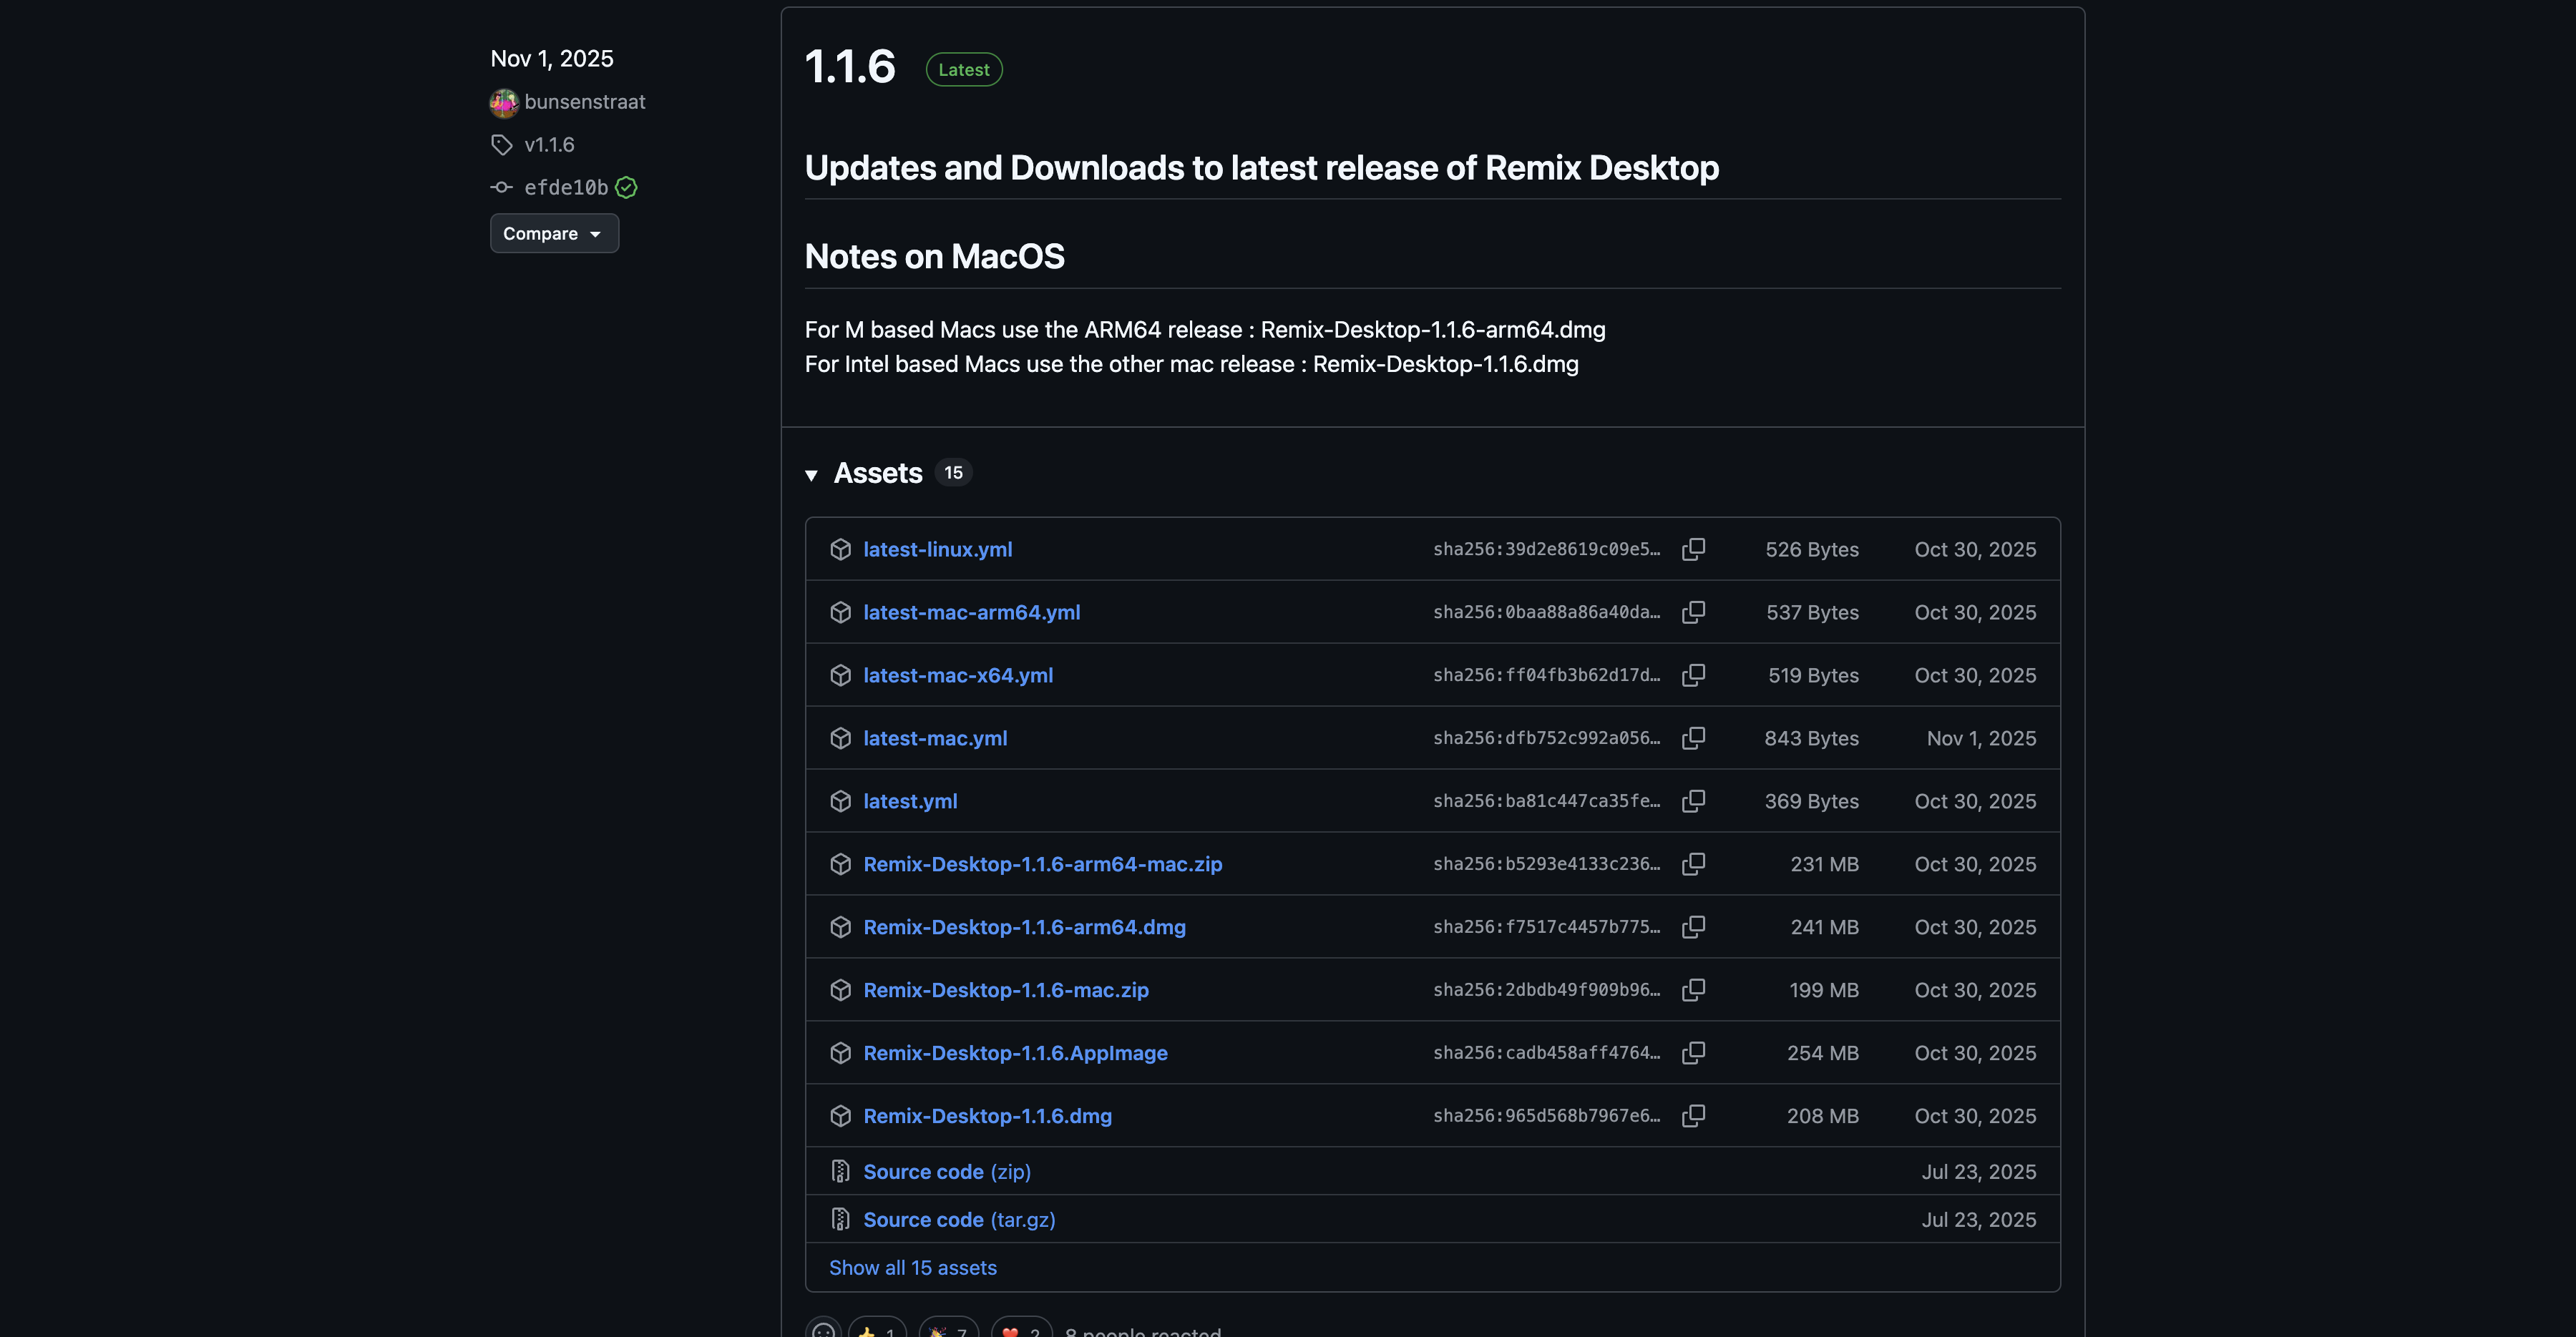The image size is (2576, 1337).
Task: Click package icon beside Remix-Desktop-1.1.6-mac.zip
Action: tap(840, 990)
